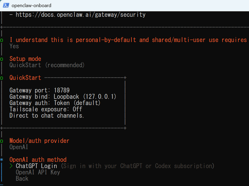Open the docs.openclaw.ai gateway security link
Viewport: 249px width, 186px height.
81,15
